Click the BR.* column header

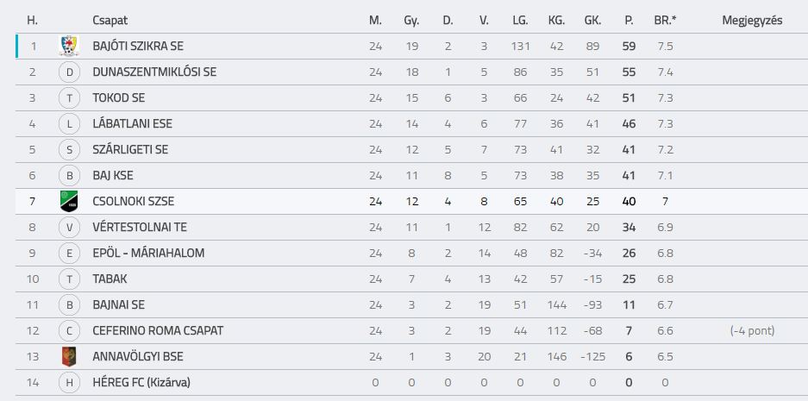click(x=665, y=20)
